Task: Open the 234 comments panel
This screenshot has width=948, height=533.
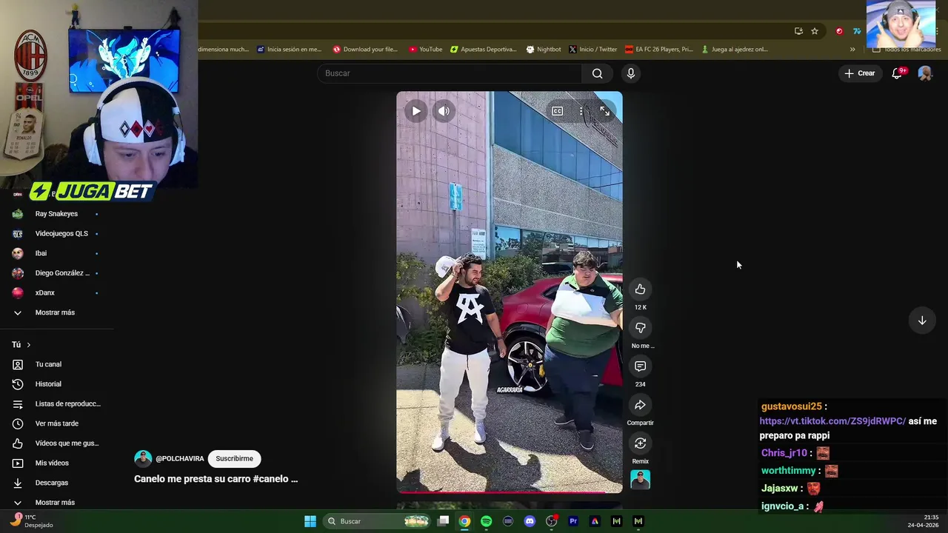Action: click(640, 366)
